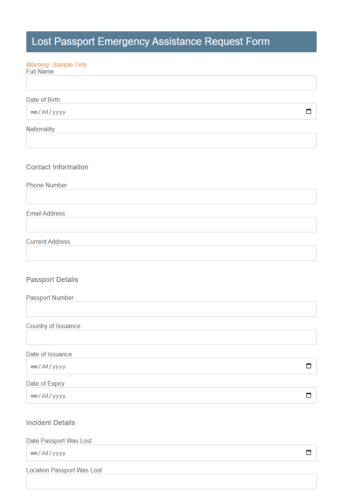Click the year segment of Date of Issuance
The width and height of the screenshot is (343, 496).
pyautogui.click(x=58, y=366)
